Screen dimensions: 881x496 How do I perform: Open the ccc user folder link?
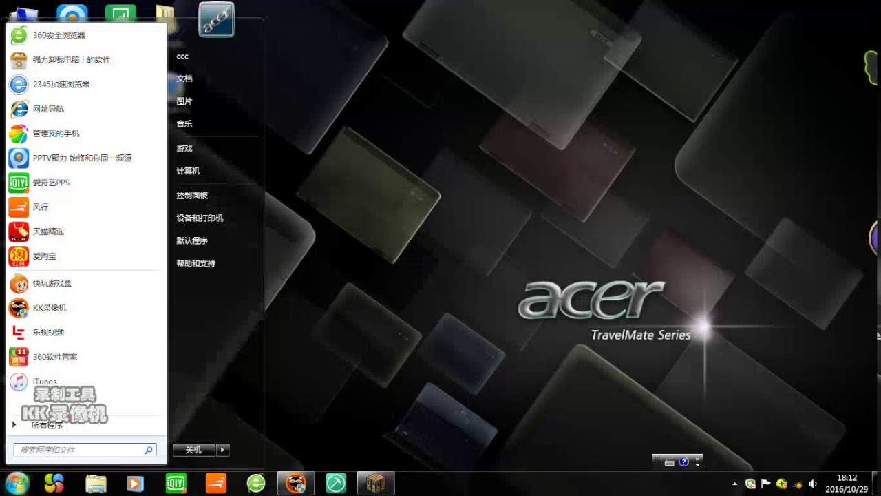click(x=182, y=56)
